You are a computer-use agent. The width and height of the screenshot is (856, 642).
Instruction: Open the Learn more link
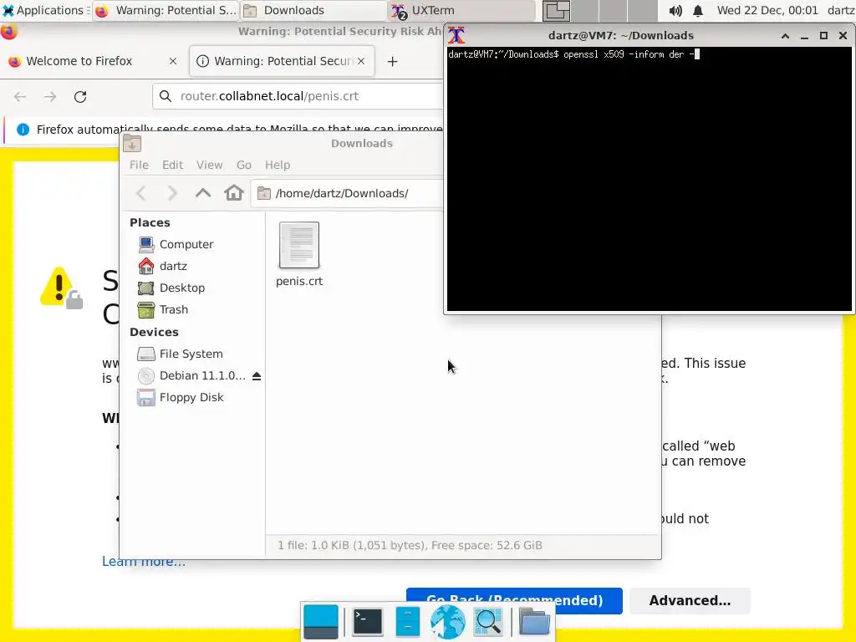(144, 562)
